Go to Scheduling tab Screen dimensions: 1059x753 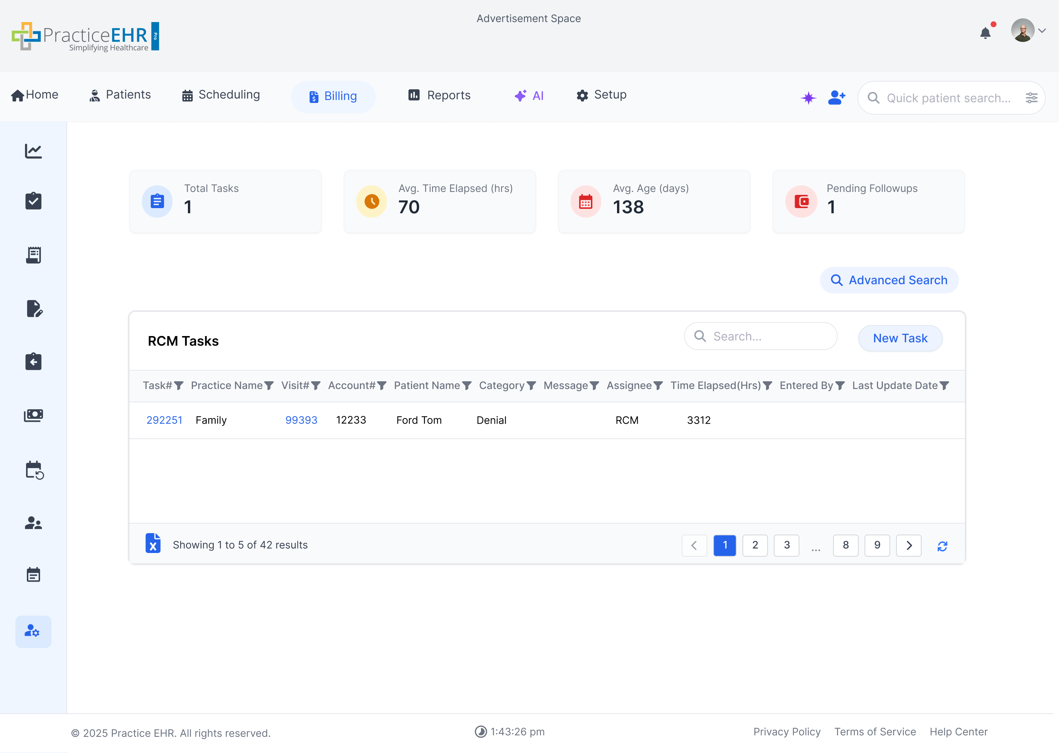pos(221,95)
